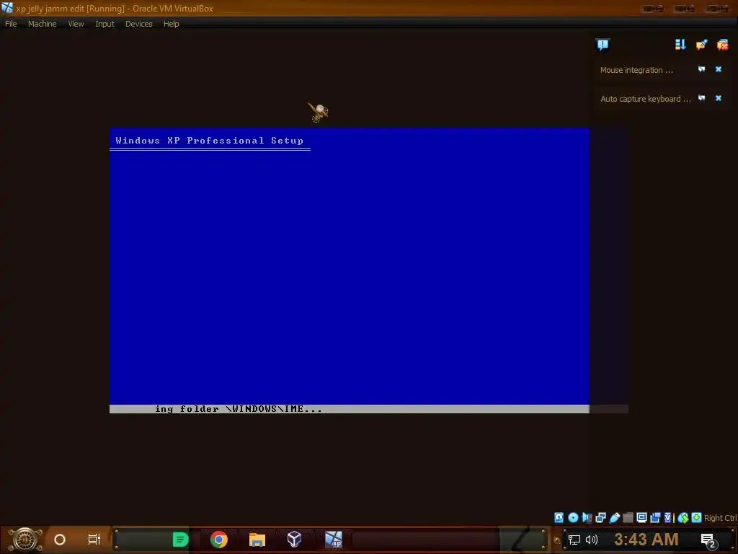Screen dimensions: 738x554
Task: Open Cortana circle on the taskbar
Action: (60, 540)
